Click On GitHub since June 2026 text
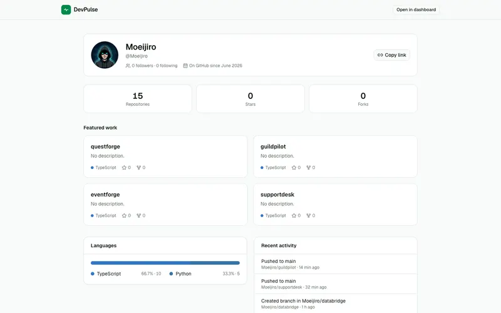 tap(215, 66)
